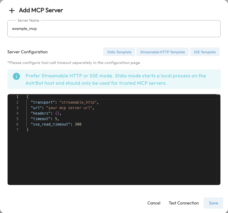Click line number 1 in the editor gutter
This screenshot has width=228, height=213.
[x=17, y=97]
